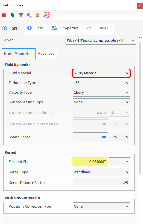Click the red Curves chart icon
Image resolution: width=143 pixels, height=224 pixels.
point(89,28)
